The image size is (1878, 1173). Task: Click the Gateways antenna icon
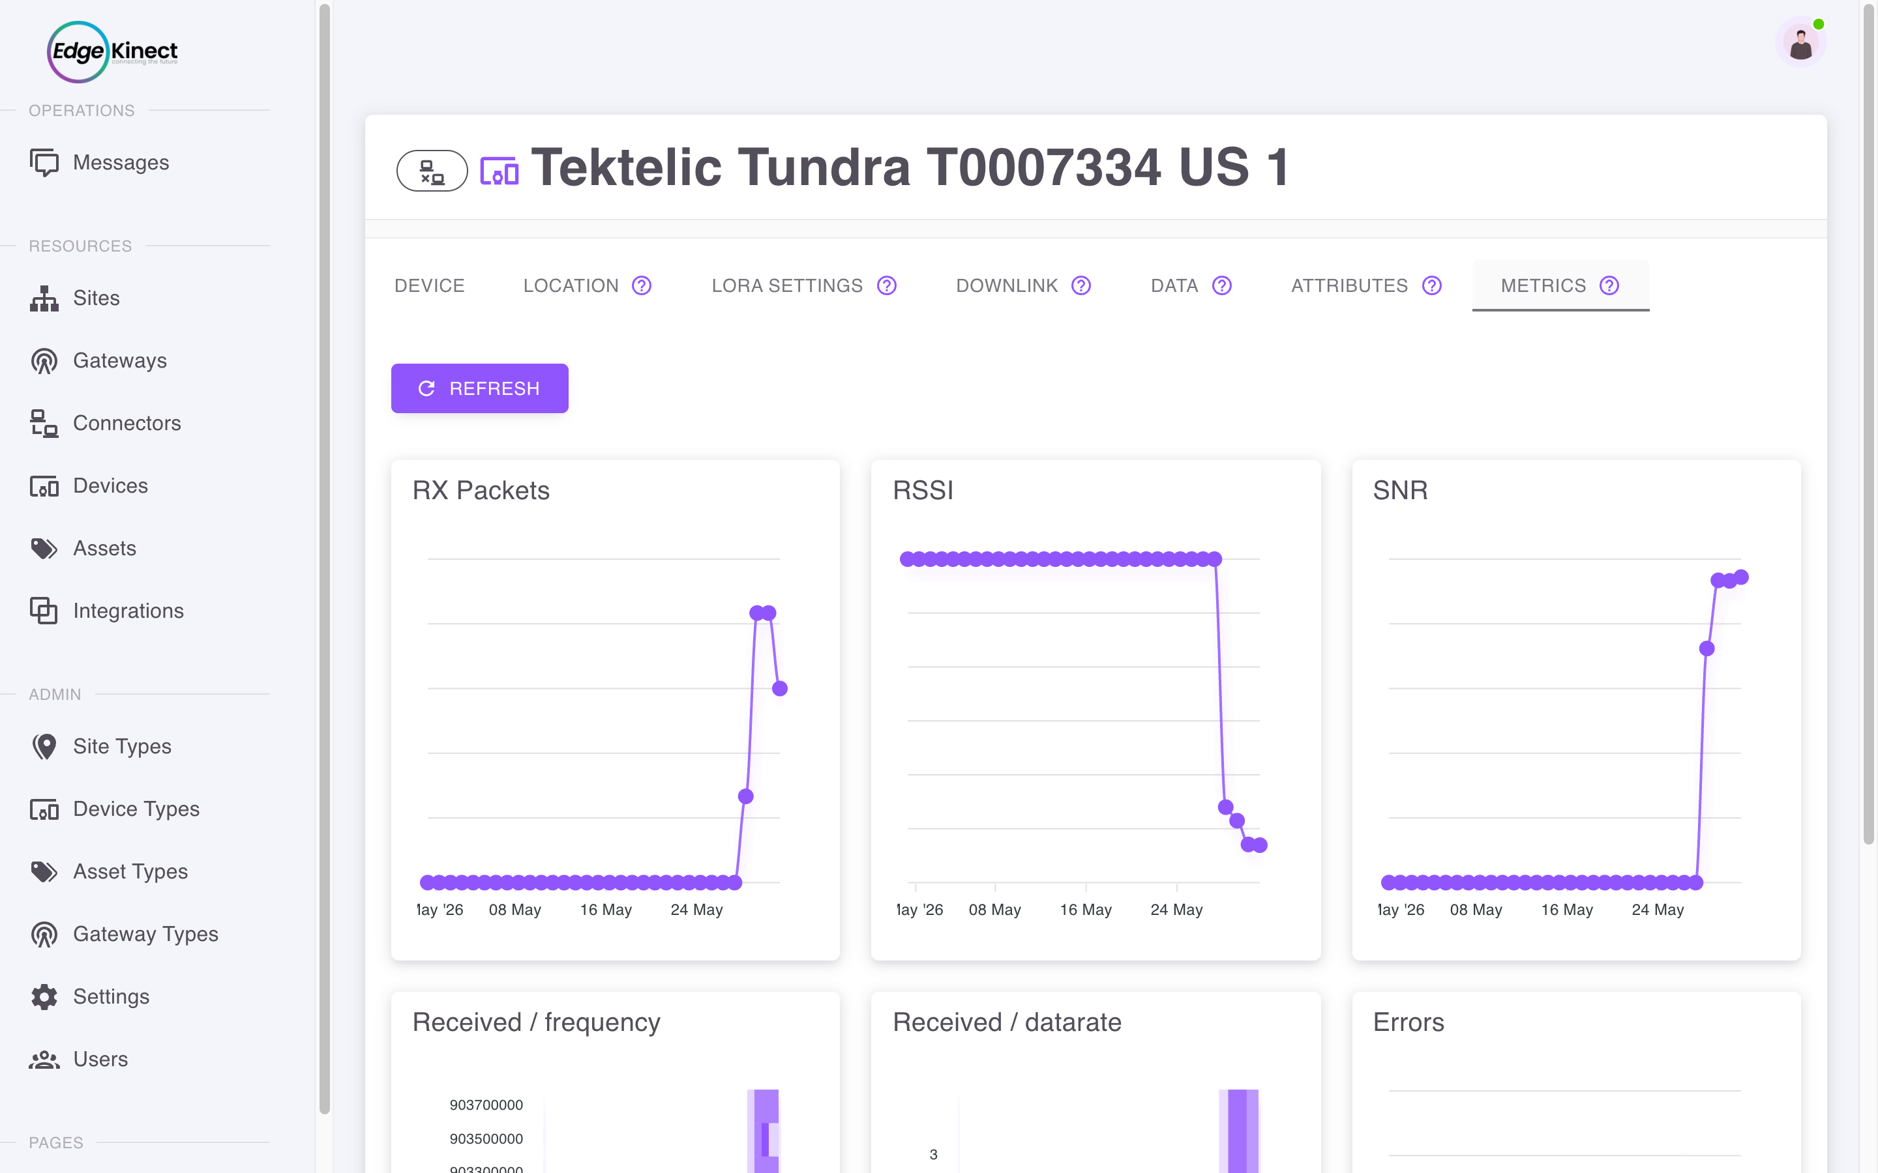click(44, 361)
